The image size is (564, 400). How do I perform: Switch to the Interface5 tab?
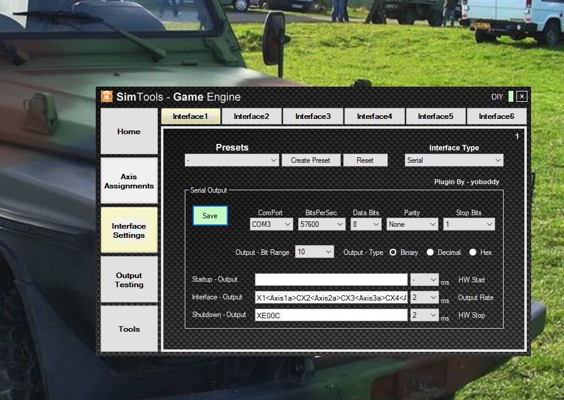click(435, 116)
